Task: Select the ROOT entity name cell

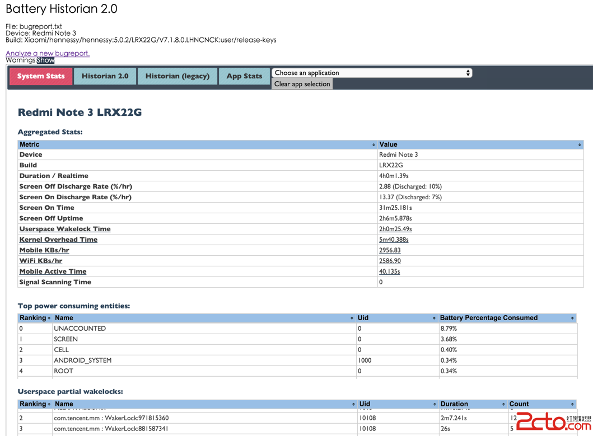Action: pos(63,371)
